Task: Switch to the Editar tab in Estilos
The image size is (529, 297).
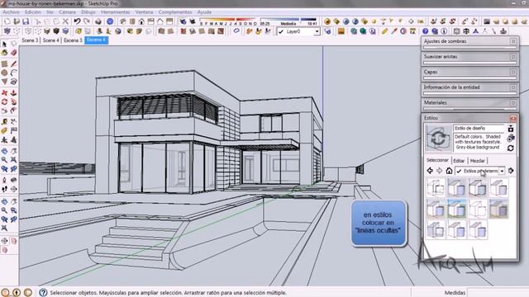Action: pos(459,161)
